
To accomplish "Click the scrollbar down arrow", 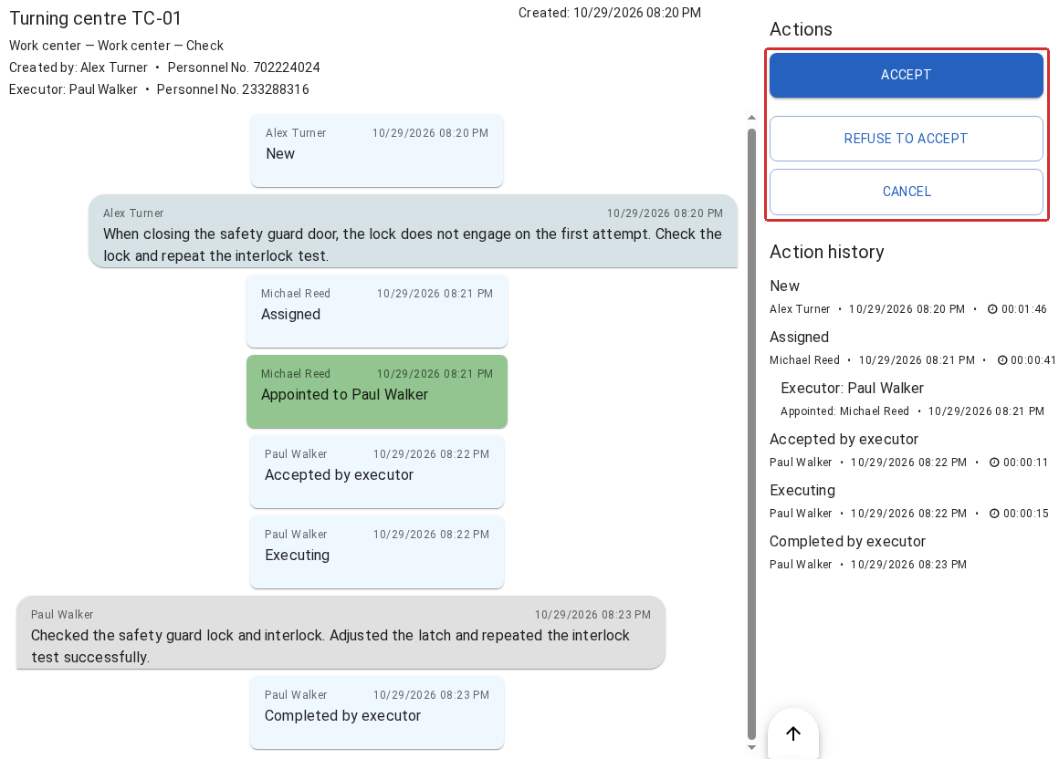I will pos(751,747).
